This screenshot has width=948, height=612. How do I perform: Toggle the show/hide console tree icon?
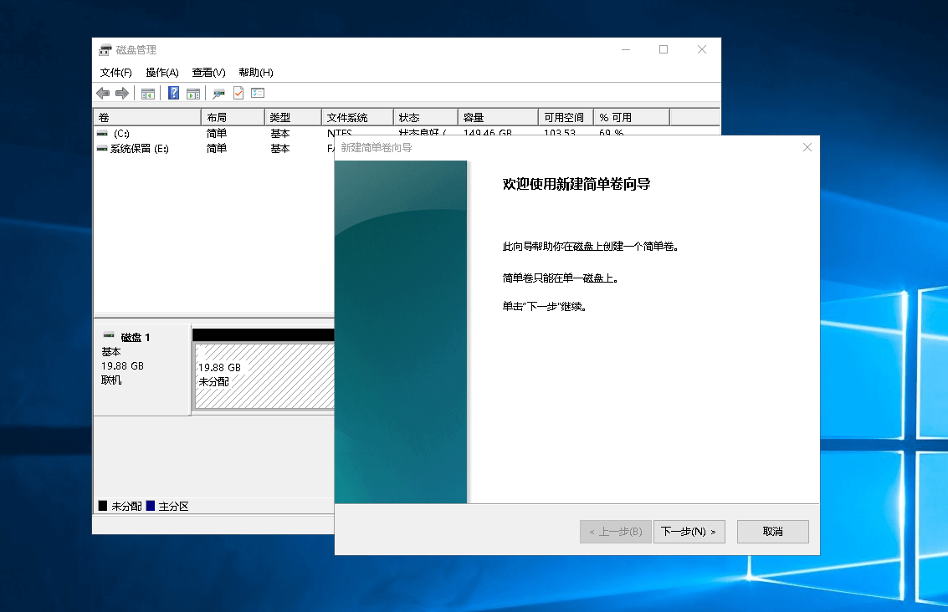(148, 94)
